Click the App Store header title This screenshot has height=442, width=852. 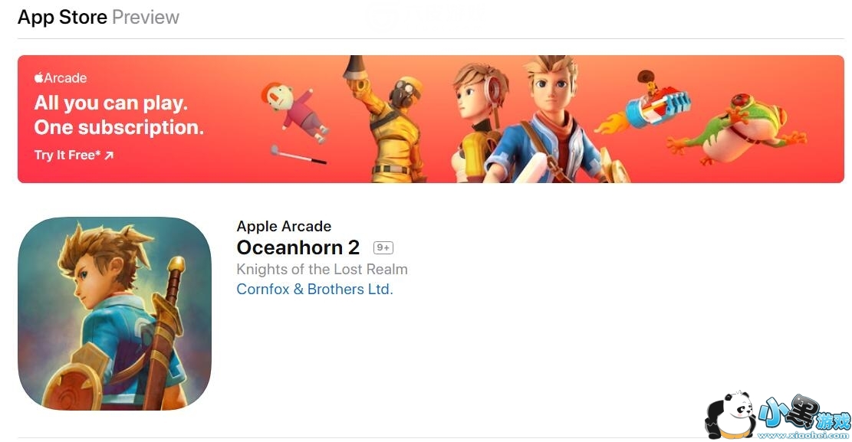(62, 18)
